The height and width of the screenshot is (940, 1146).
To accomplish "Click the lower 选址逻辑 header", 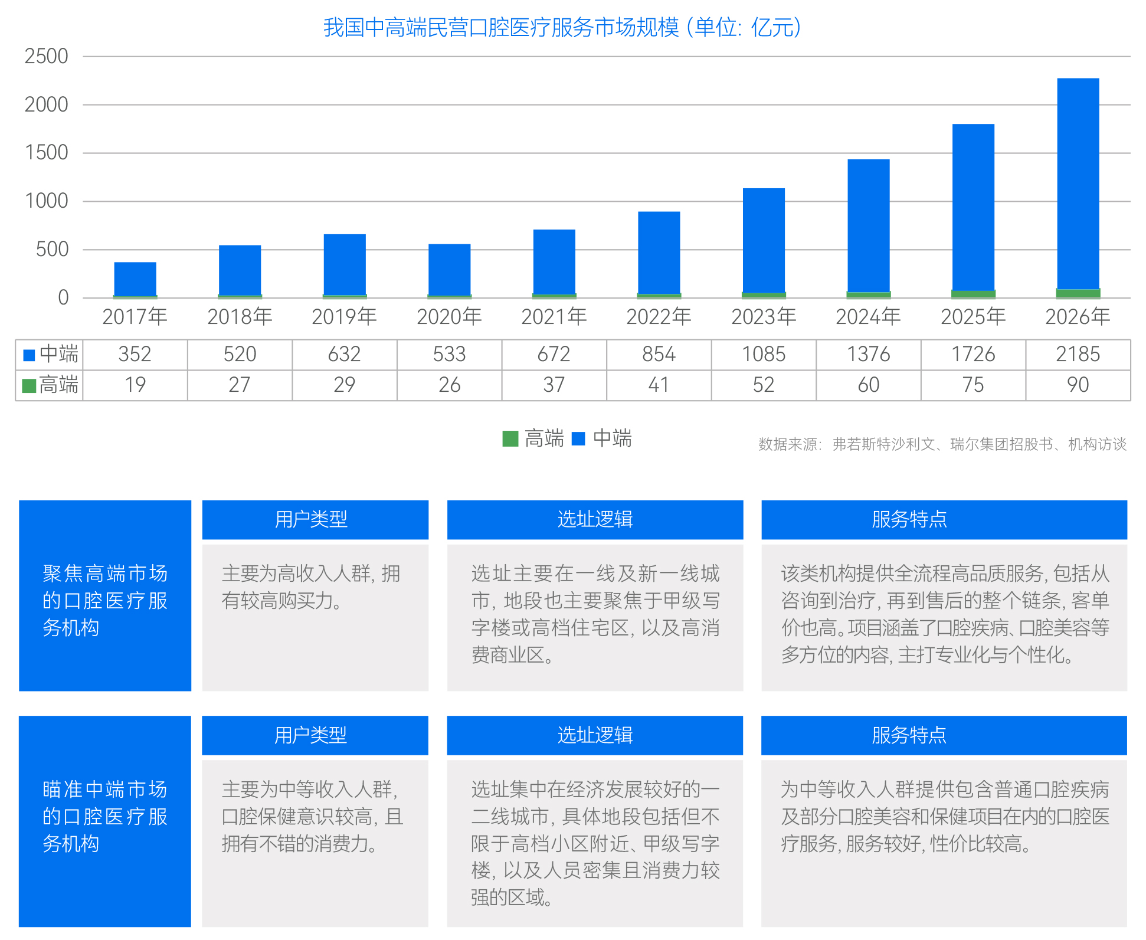I will 595,735.
